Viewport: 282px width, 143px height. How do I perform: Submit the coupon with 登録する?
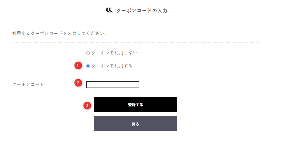(135, 104)
